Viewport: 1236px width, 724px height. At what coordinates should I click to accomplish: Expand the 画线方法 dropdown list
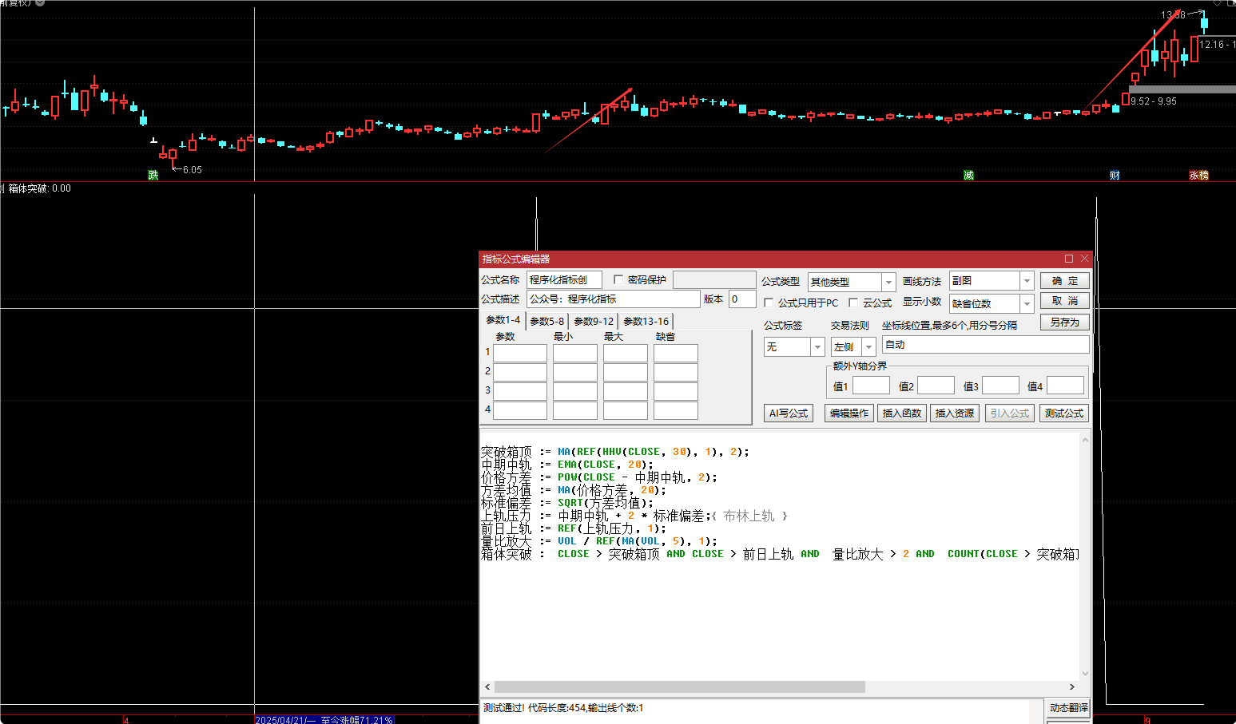[x=1027, y=281]
